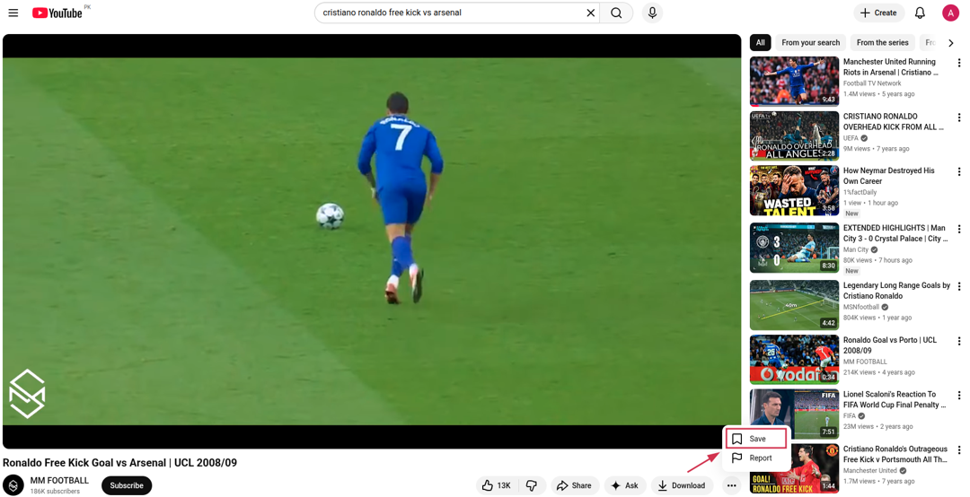
Task: Clear the search box text
Action: tap(591, 13)
